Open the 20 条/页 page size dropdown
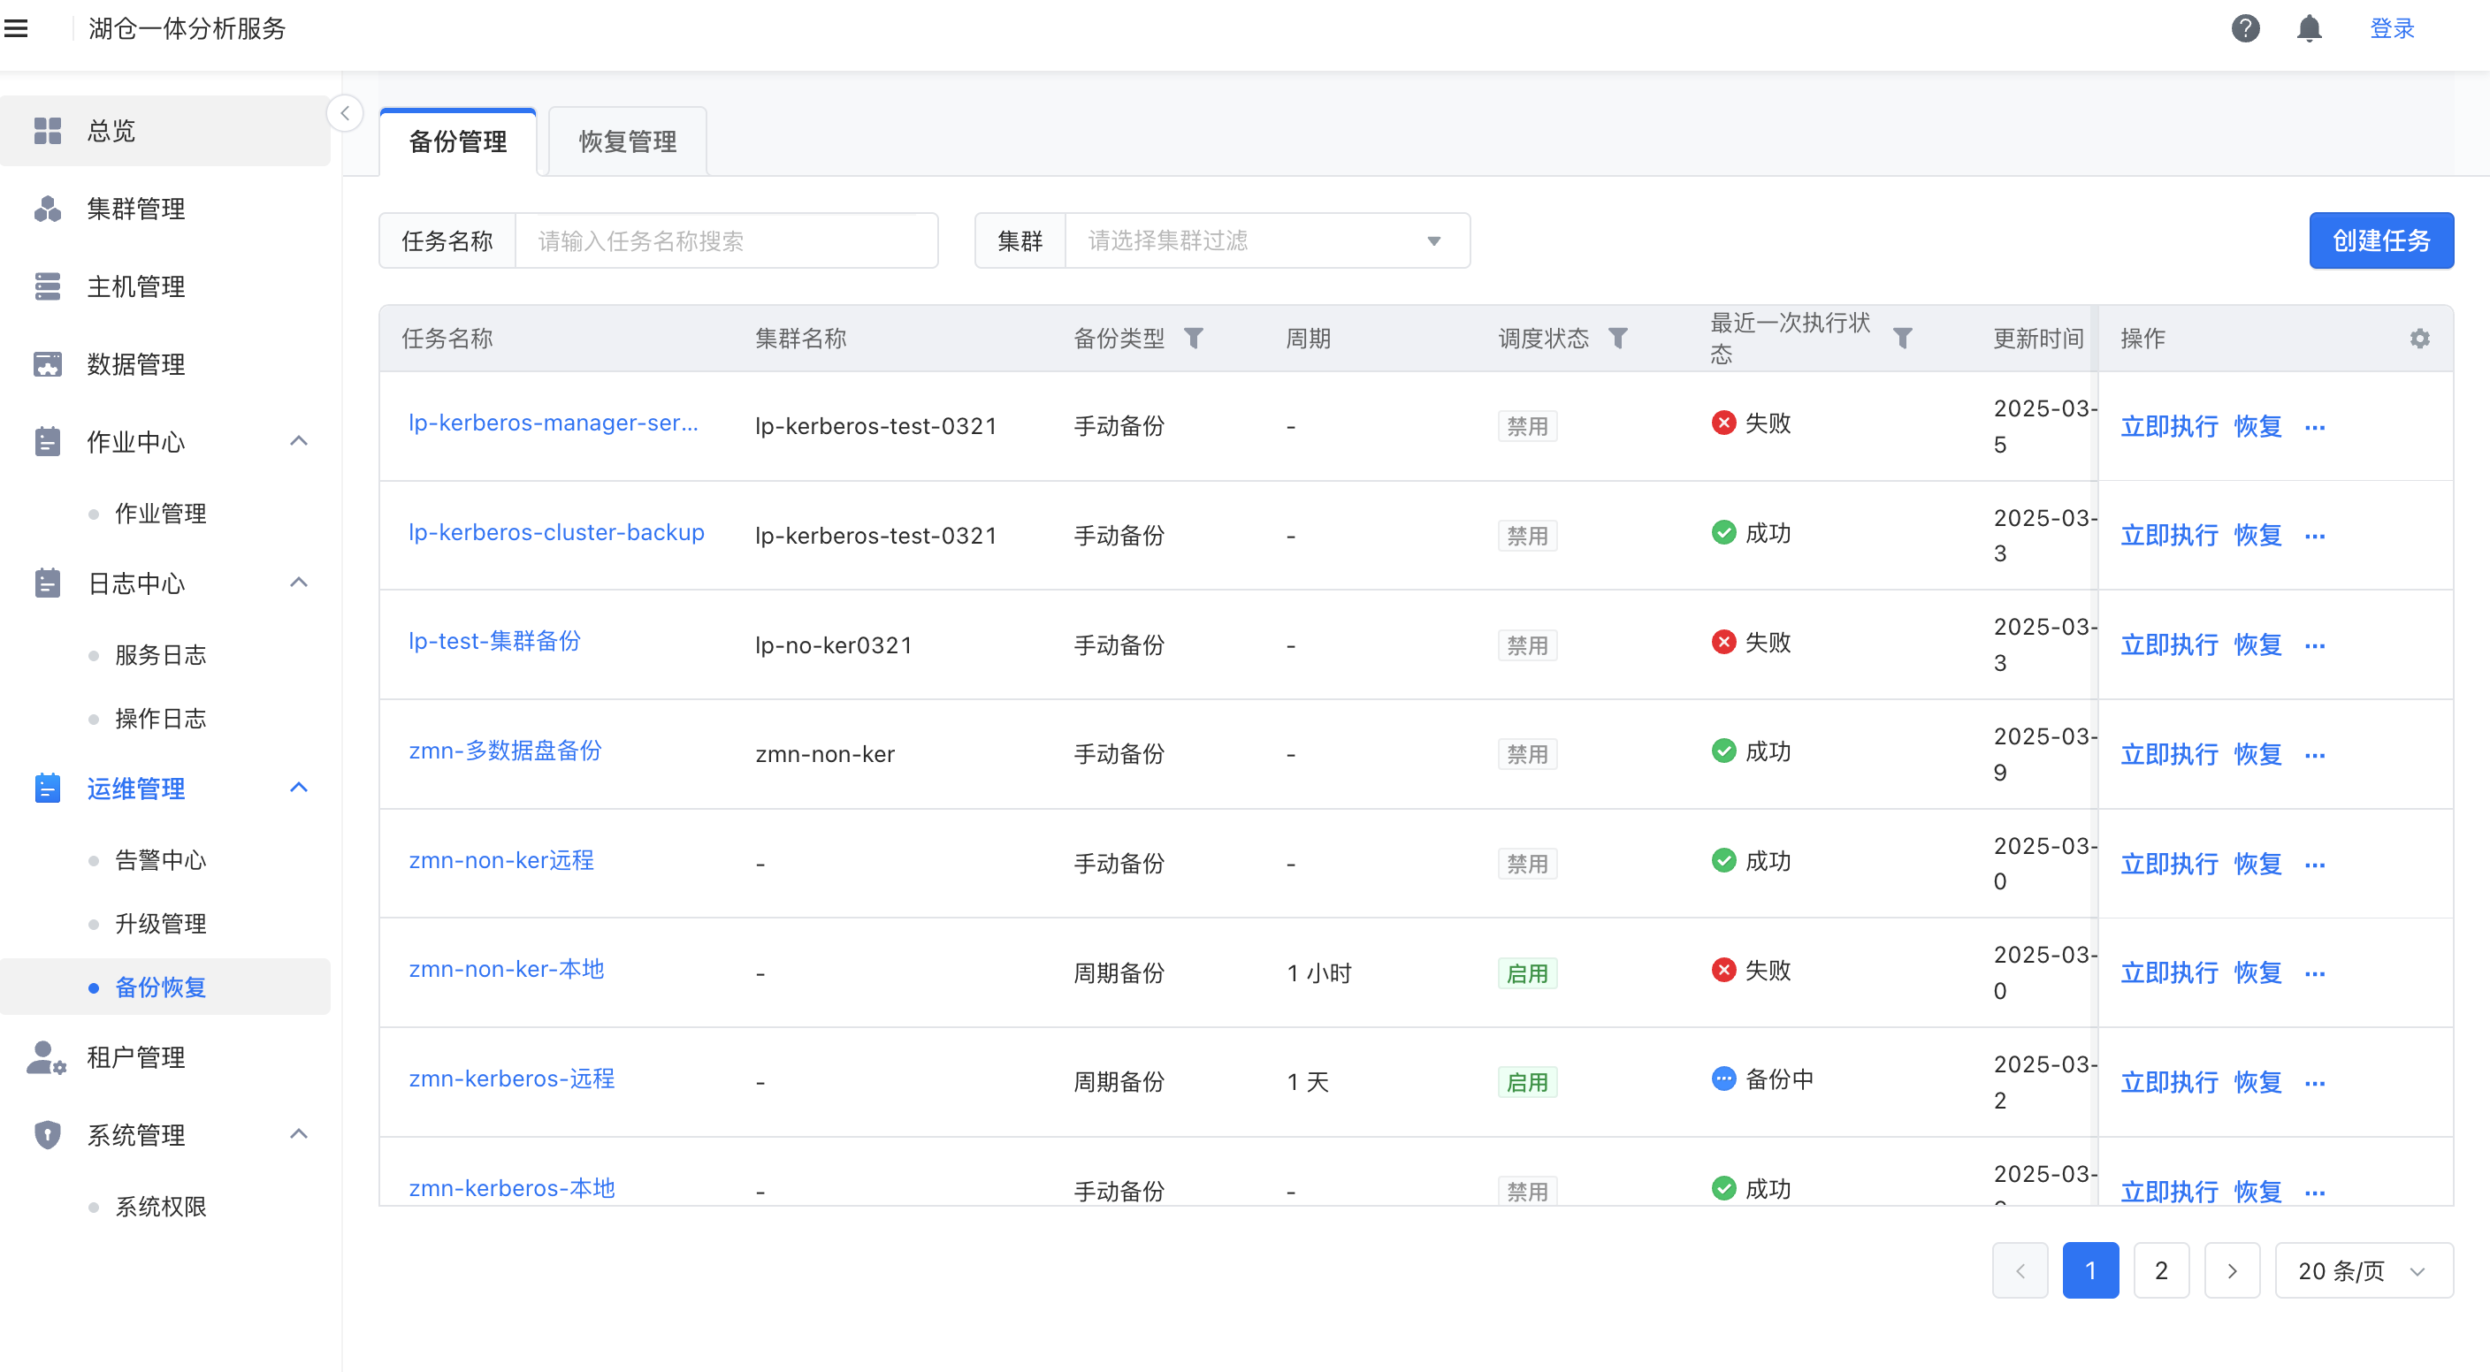2490x1372 pixels. click(x=2364, y=1270)
